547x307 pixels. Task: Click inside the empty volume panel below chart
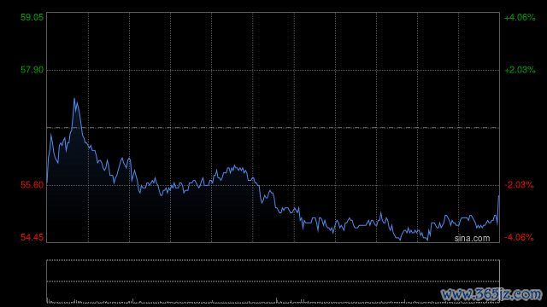pos(273,281)
